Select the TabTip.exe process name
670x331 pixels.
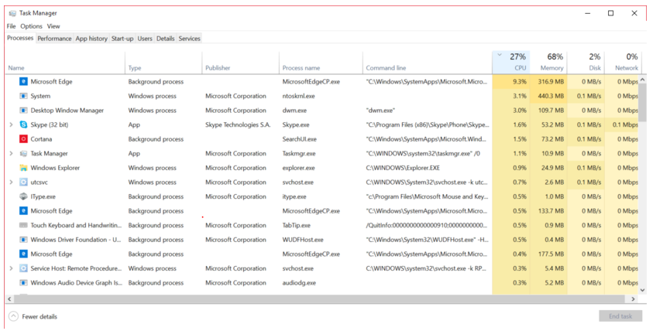(296, 225)
